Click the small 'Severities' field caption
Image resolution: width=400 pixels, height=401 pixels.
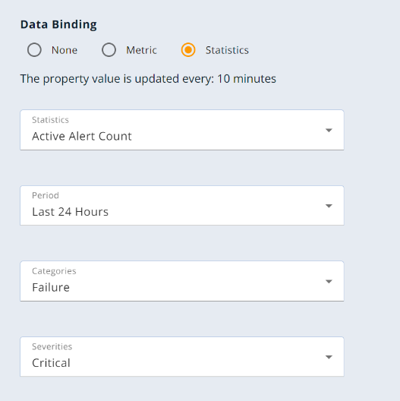52,346
